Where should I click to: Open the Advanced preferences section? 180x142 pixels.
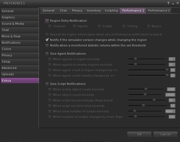click(20, 68)
